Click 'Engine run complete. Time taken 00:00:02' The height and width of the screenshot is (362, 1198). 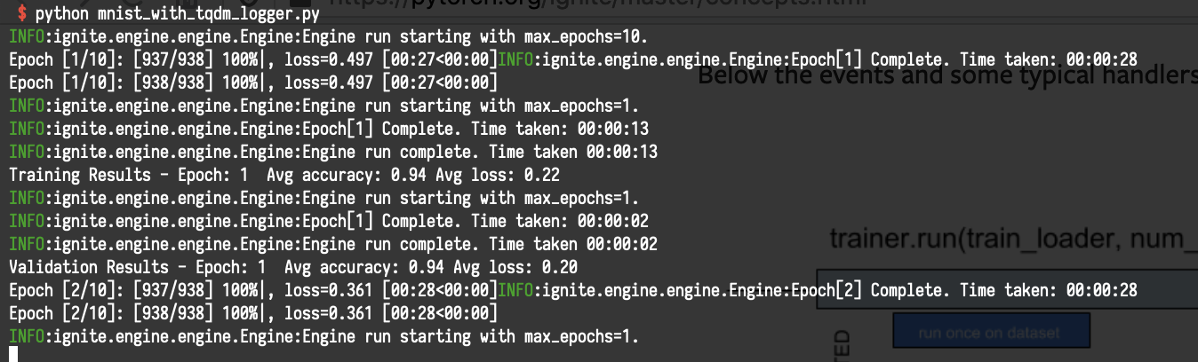(482, 244)
